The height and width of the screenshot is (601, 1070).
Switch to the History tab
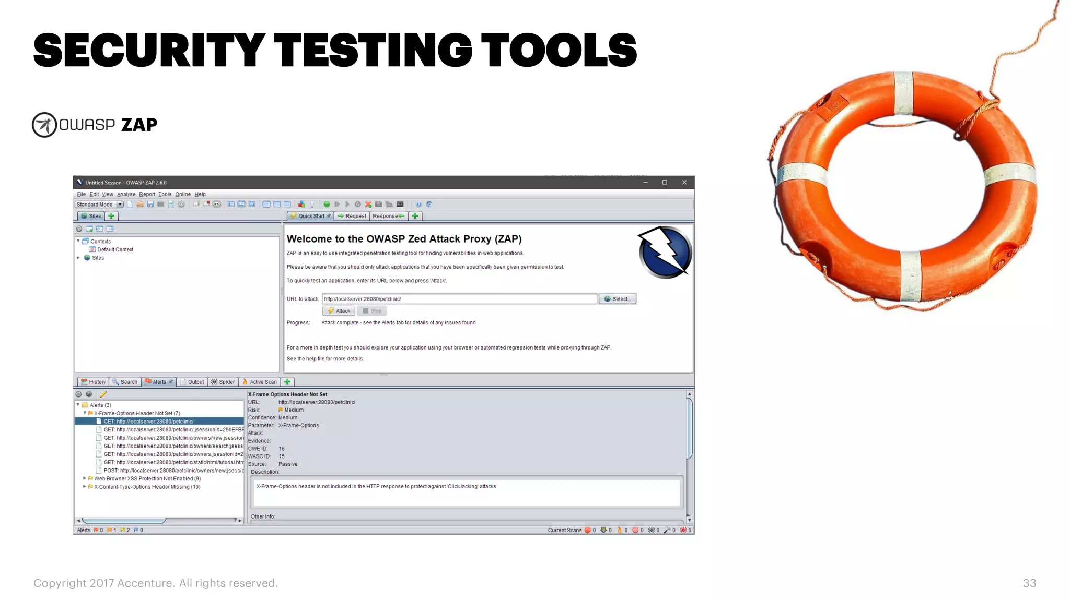tap(93, 382)
